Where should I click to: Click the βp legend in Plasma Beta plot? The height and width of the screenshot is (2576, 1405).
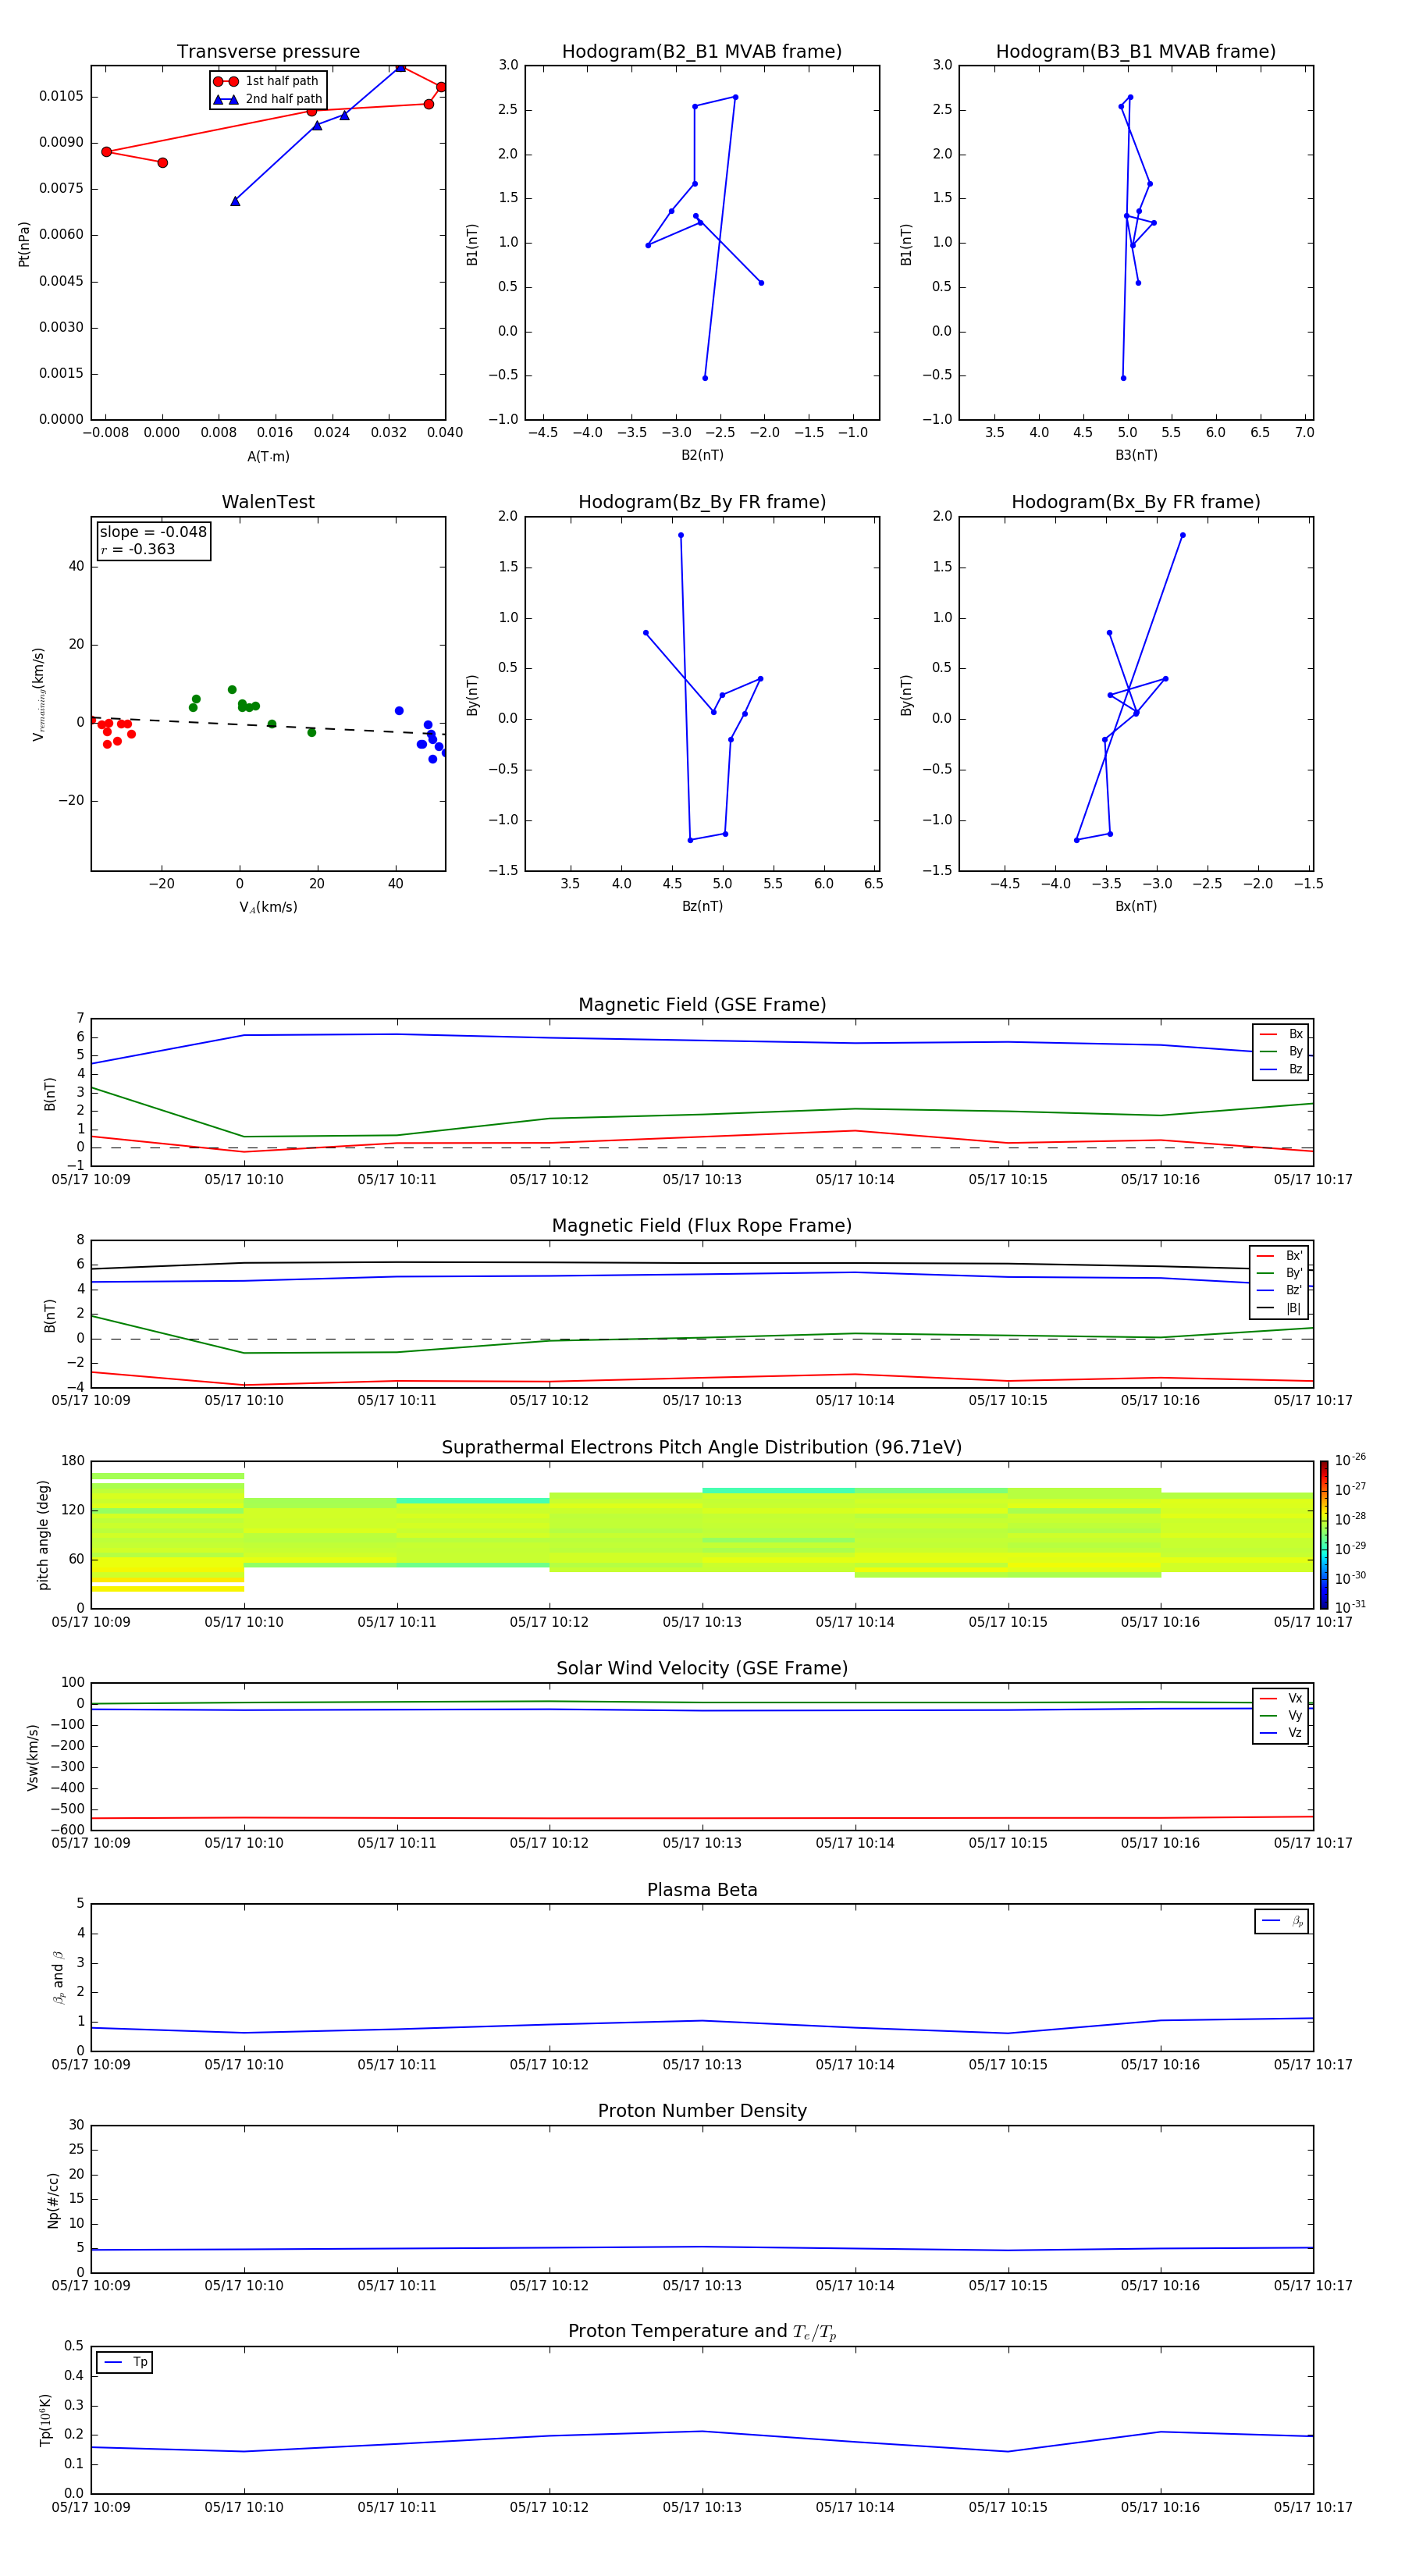click(x=1282, y=1921)
